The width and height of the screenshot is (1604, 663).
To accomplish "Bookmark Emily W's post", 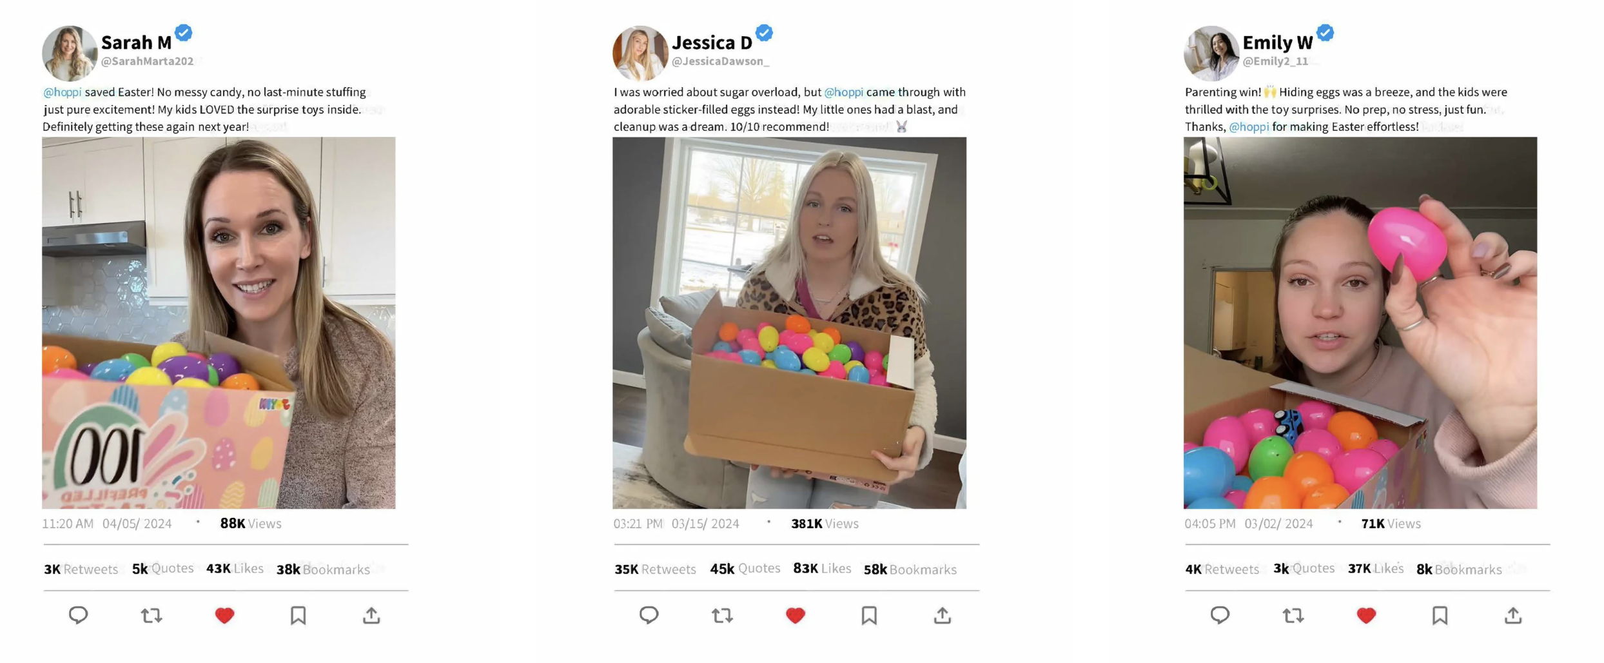I will (1440, 615).
